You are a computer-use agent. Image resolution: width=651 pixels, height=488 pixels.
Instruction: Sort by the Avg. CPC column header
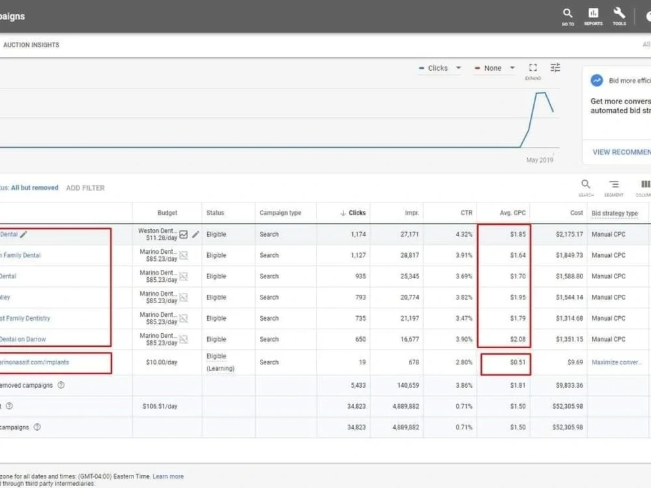coord(513,213)
